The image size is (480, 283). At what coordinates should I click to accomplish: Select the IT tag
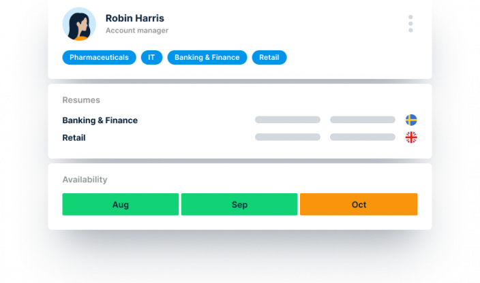click(151, 58)
